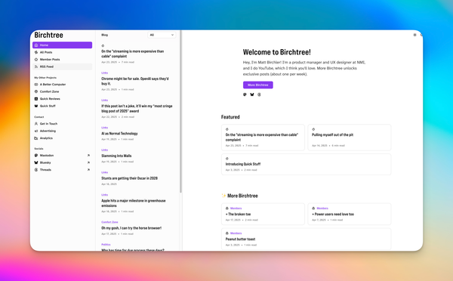
Task: Click the RSS Feed icon
Action: (x=36, y=66)
